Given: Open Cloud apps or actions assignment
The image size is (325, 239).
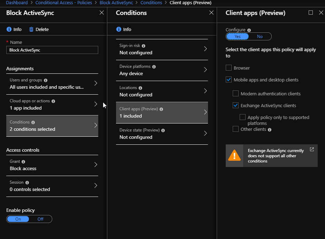Looking at the screenshot, I should coord(52,105).
